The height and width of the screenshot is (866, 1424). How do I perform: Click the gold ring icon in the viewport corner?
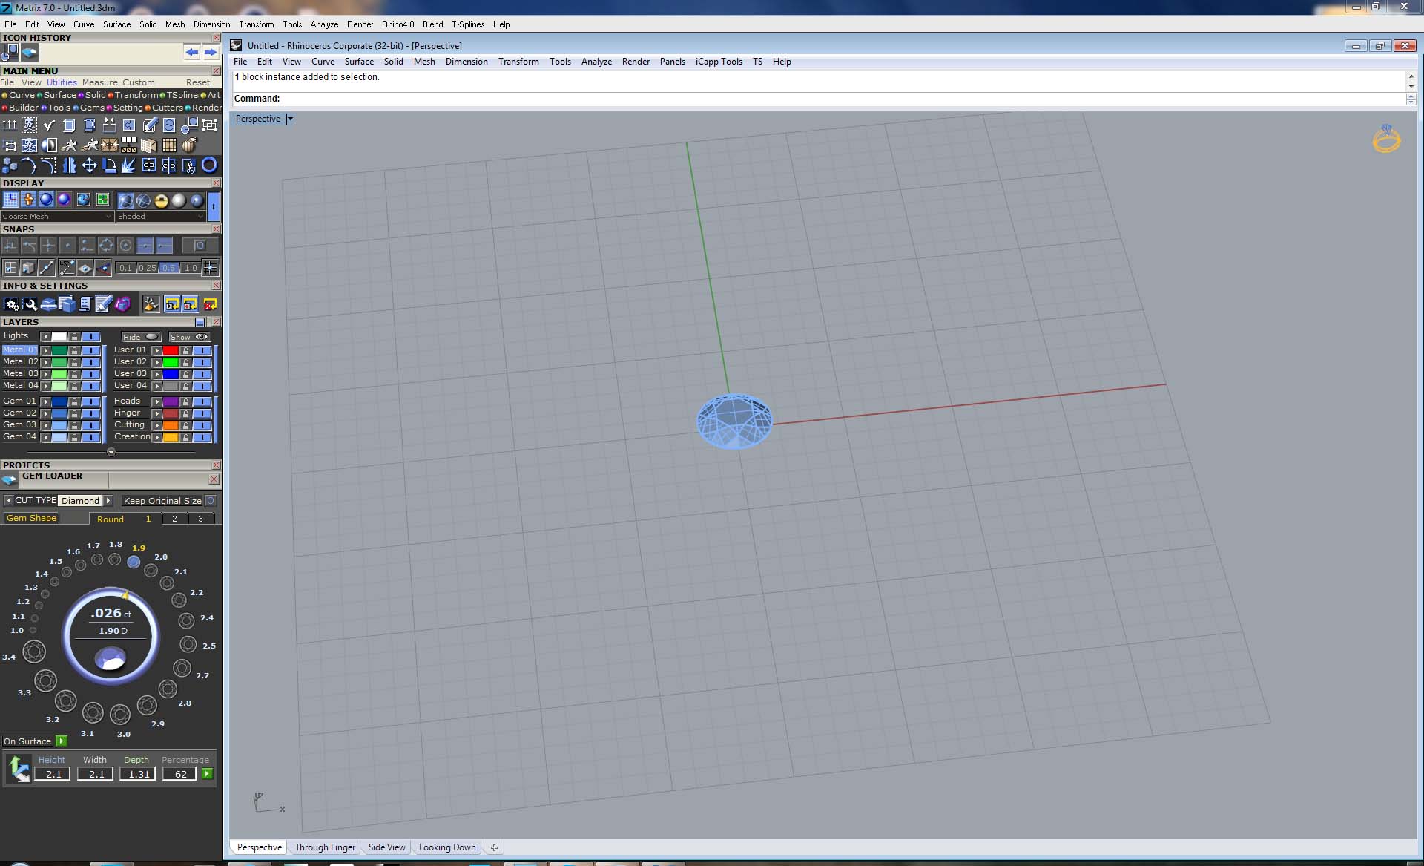click(1385, 139)
